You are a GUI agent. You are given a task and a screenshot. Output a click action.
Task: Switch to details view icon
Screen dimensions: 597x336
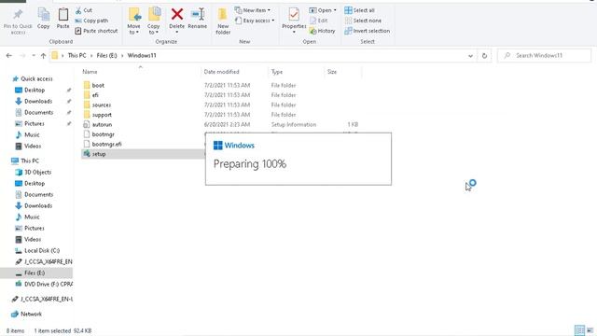[579, 330]
